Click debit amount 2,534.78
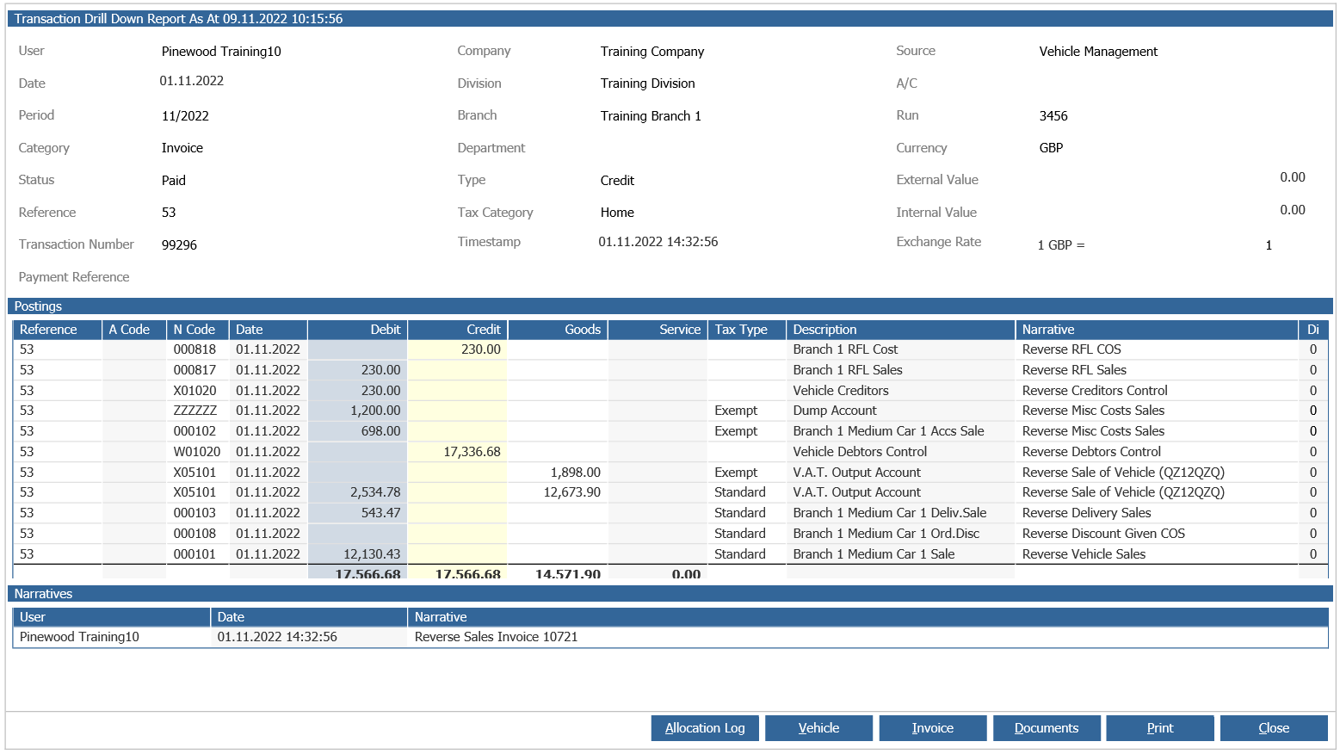 point(375,492)
